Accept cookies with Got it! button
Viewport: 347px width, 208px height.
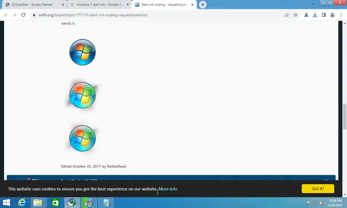pos(318,188)
